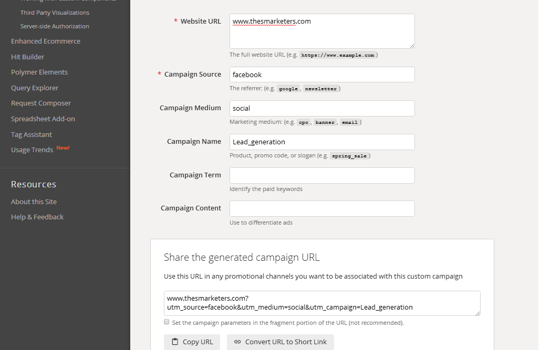Open Third Party Visualizations page

coord(55,13)
